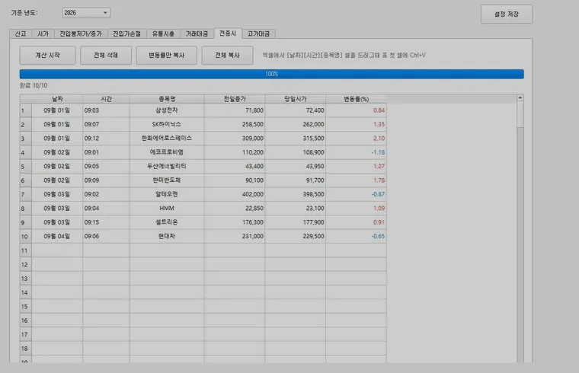This screenshot has height=373, width=579.
Task: Switch to the 거래대금 tab
Action: [197, 33]
